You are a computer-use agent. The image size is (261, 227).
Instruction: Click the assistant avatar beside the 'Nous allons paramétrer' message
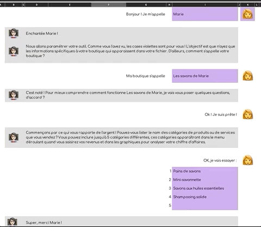click(14, 51)
